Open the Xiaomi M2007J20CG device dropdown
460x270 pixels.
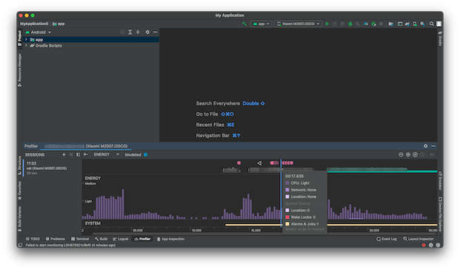tap(298, 24)
